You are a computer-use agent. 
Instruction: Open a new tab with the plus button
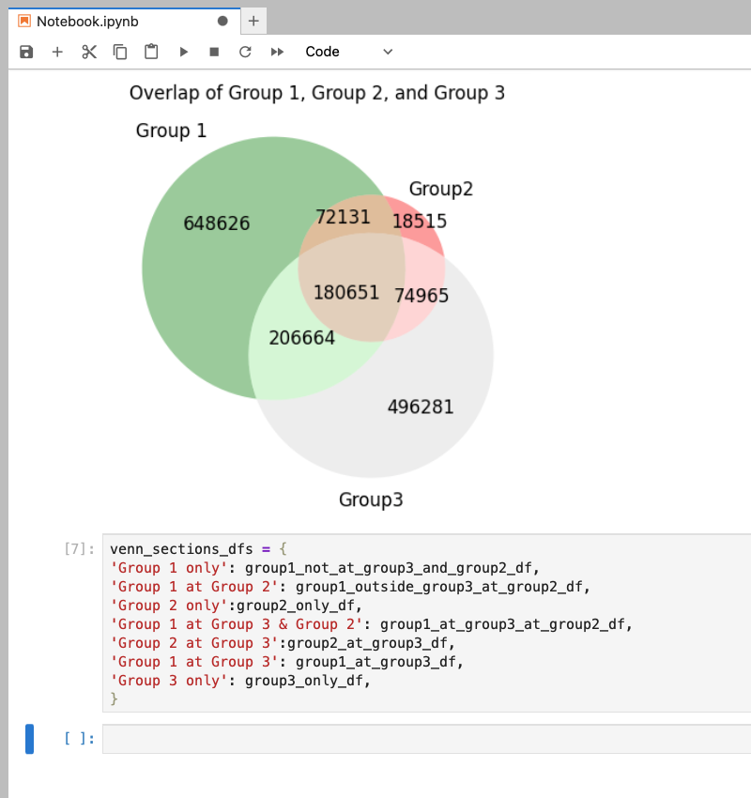tap(253, 20)
